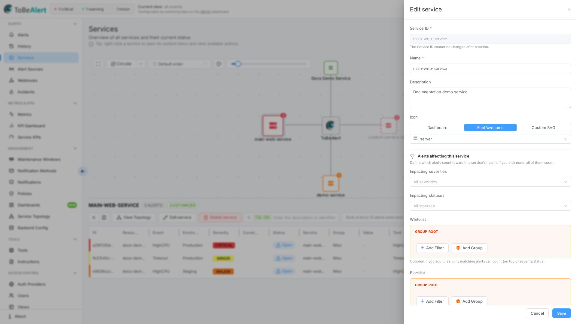Collapse the Alerts sidebar section
The width and height of the screenshot is (577, 324).
(x=75, y=24)
